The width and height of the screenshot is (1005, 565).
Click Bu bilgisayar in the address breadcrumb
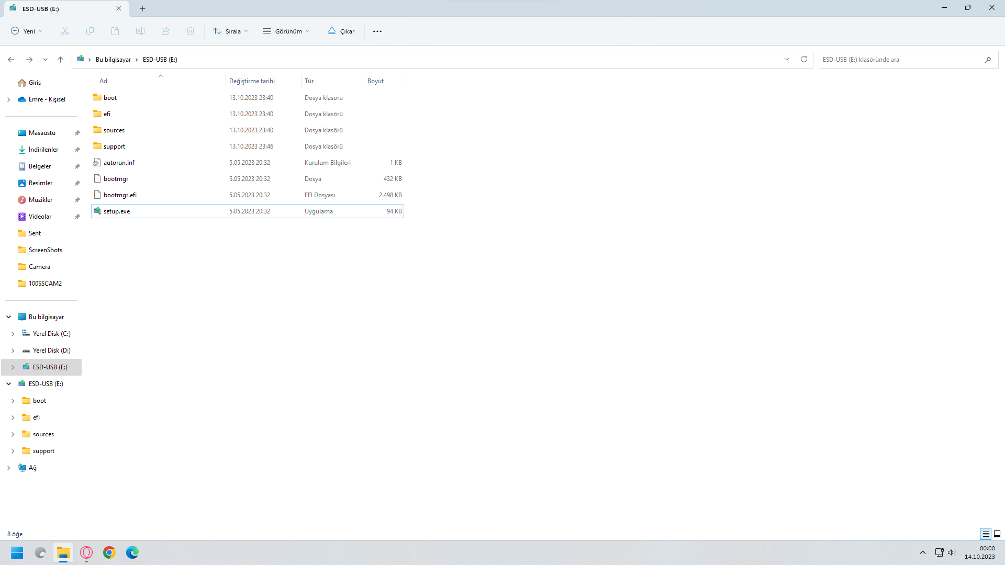point(113,60)
